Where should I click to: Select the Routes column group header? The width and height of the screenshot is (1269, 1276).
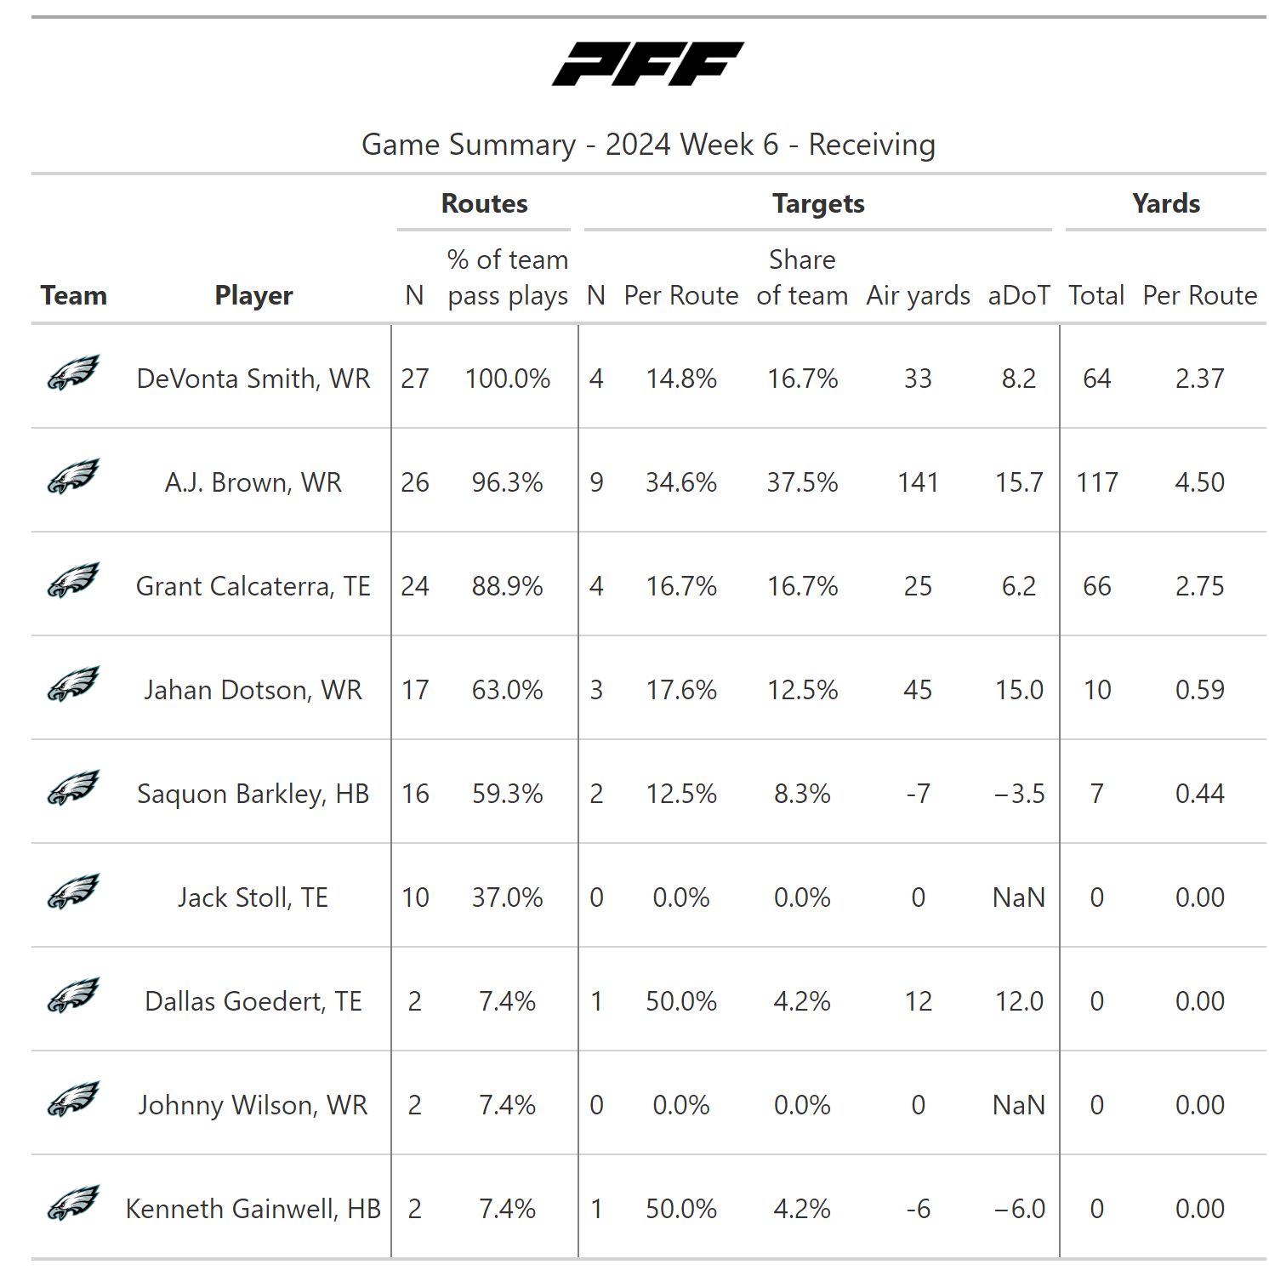pyautogui.click(x=484, y=204)
